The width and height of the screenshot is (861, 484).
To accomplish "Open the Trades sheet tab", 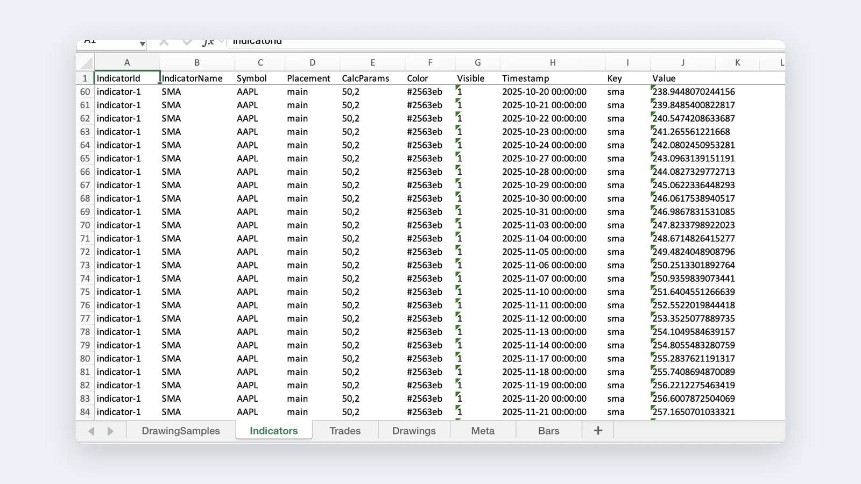I will point(345,431).
